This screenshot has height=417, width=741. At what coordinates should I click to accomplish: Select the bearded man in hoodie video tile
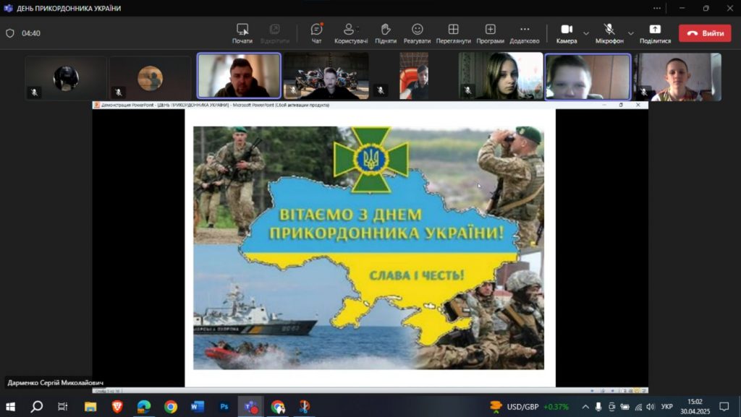tap(239, 75)
